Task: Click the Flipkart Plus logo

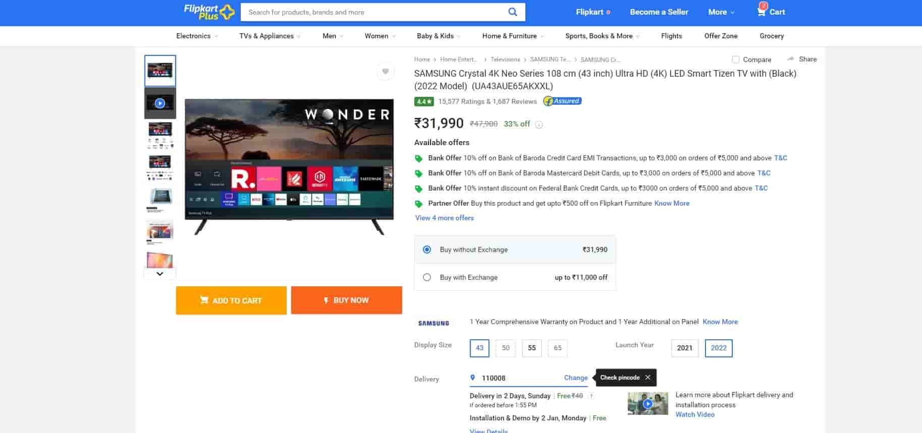Action: point(209,12)
